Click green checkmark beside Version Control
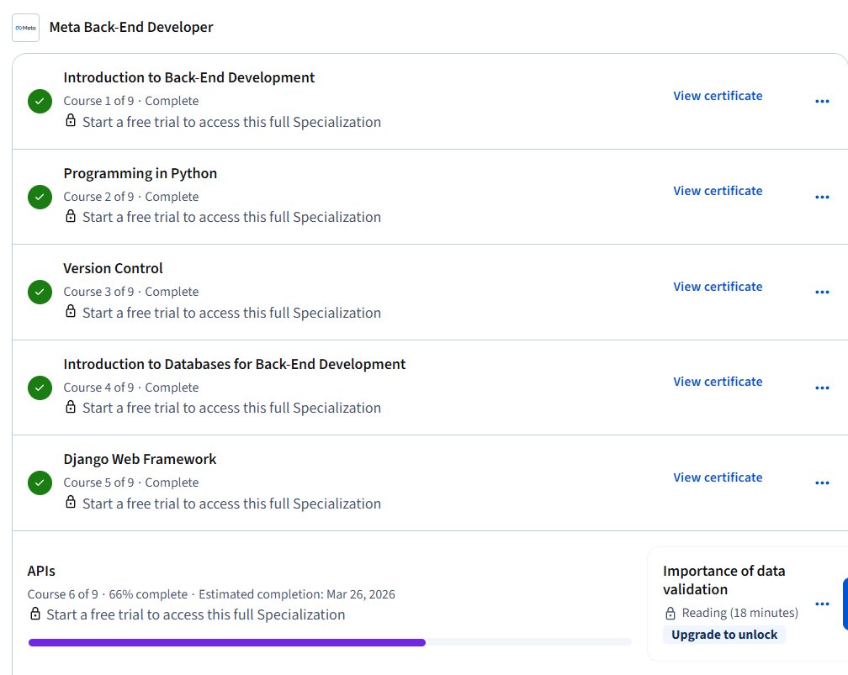Viewport: 848px width, 675px height. click(40, 292)
